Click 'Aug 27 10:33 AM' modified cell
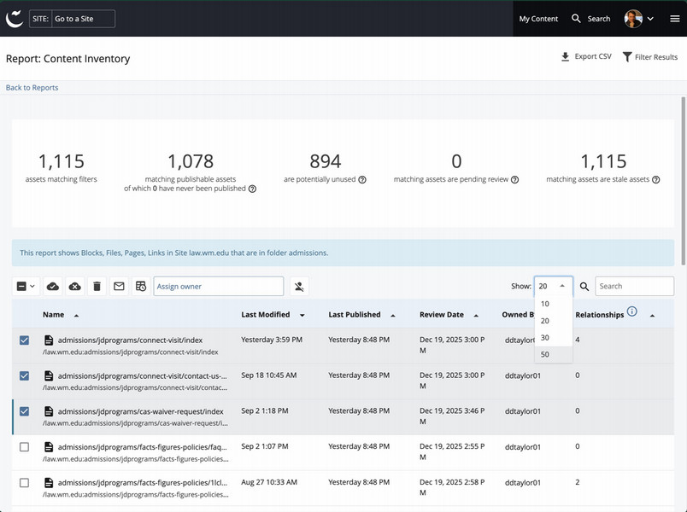 pyautogui.click(x=269, y=482)
